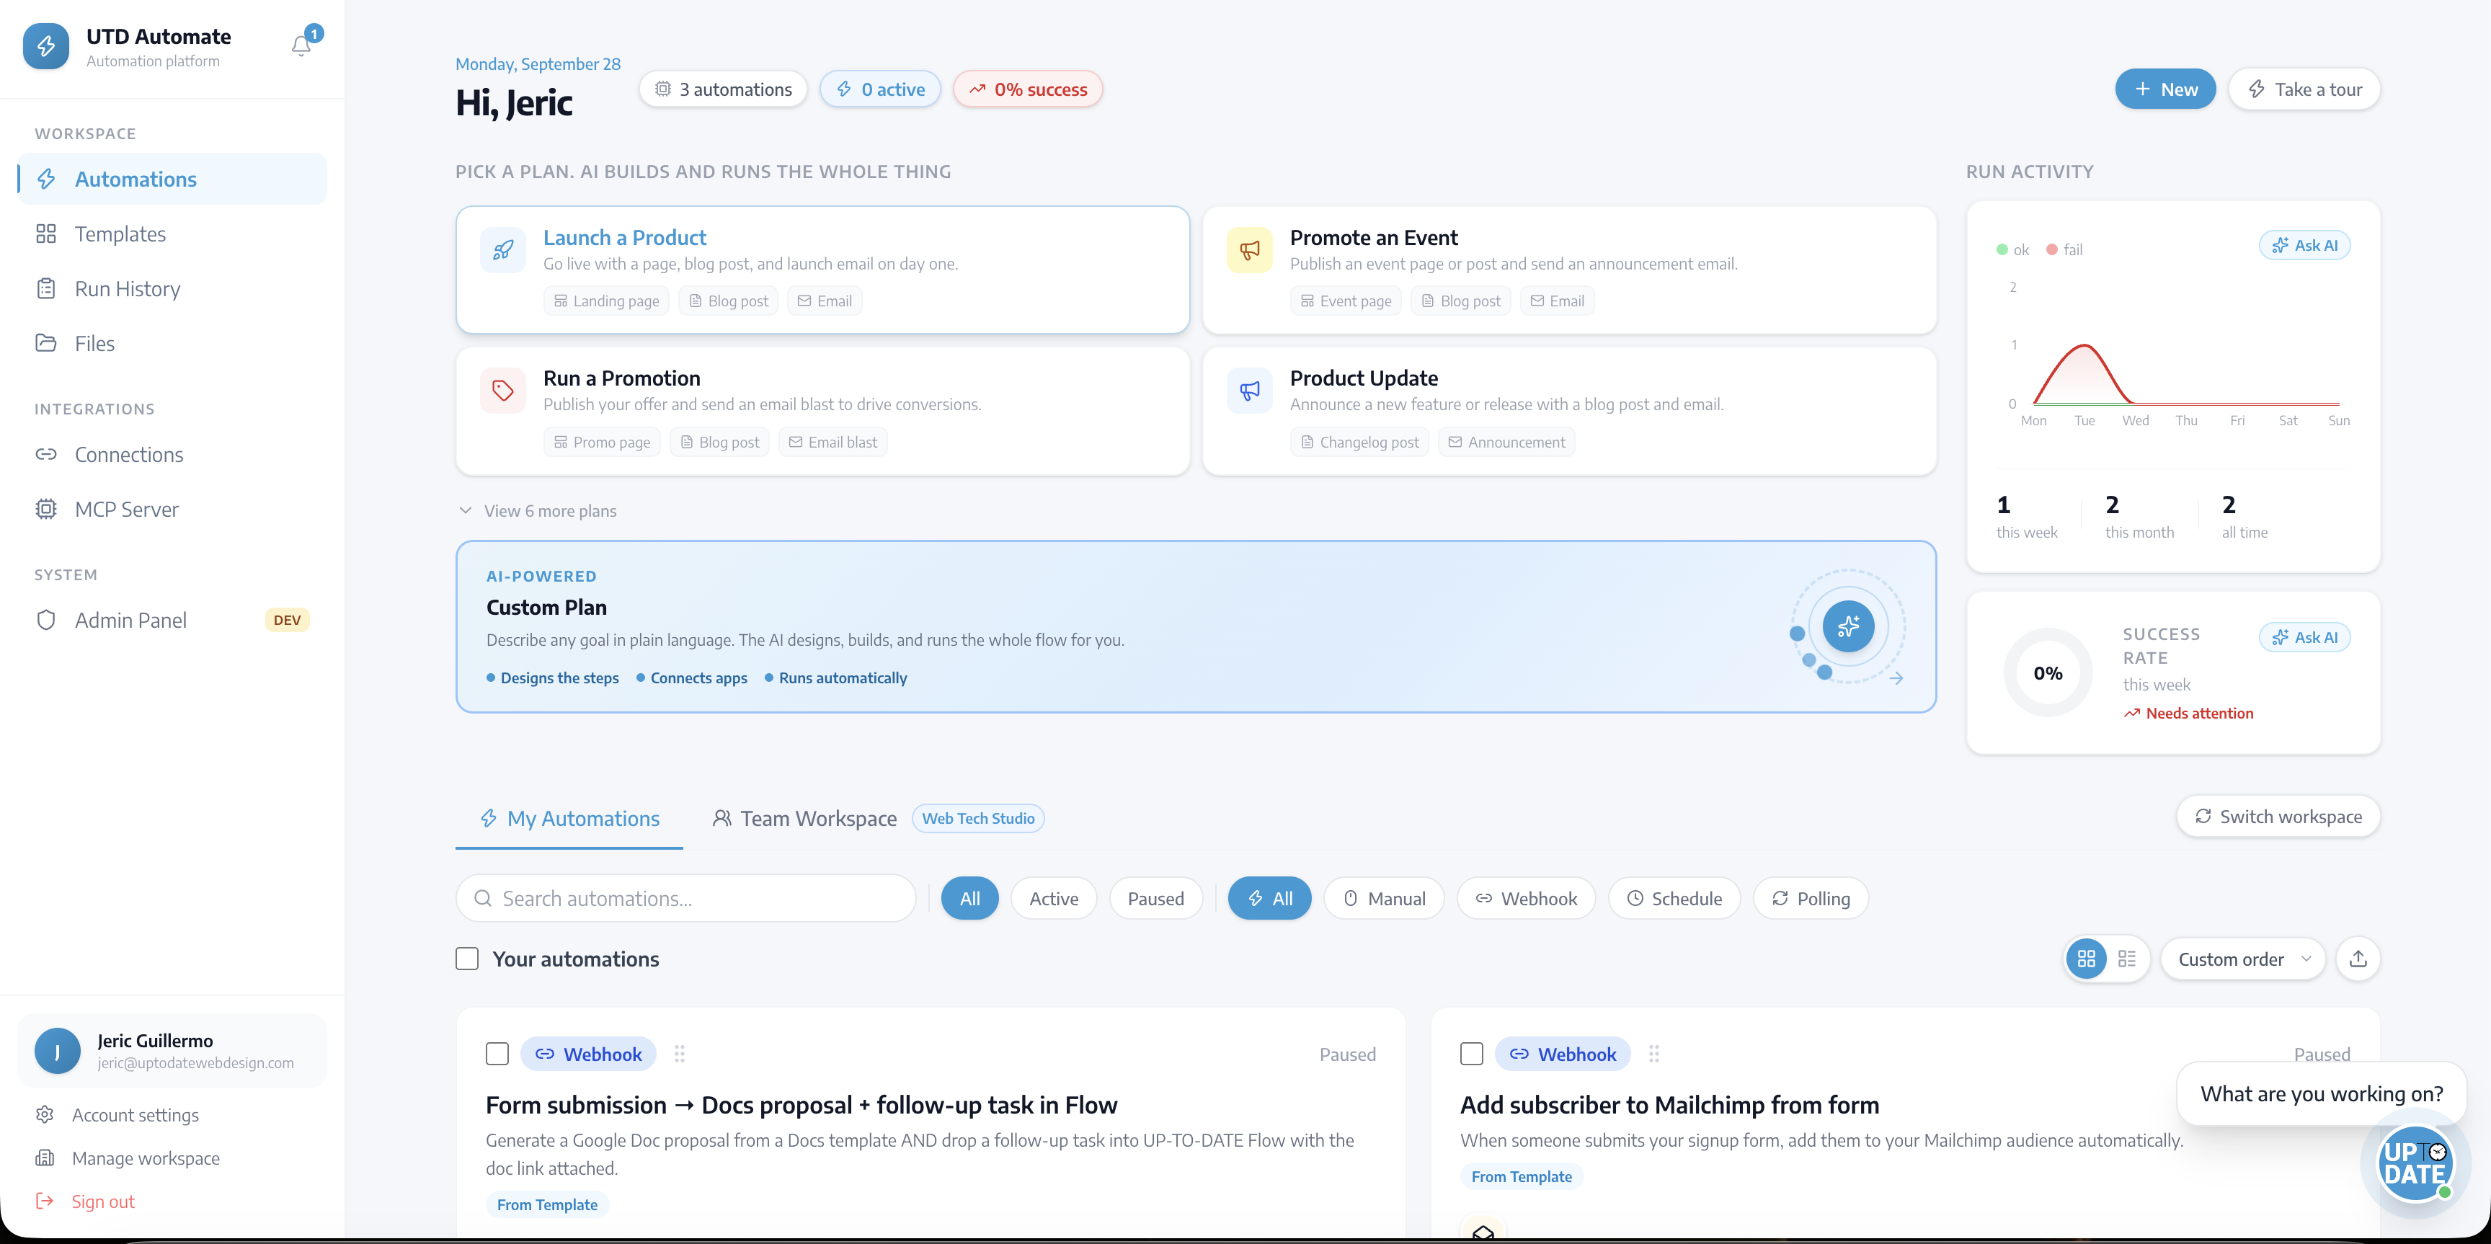Click Ask AI in Run Activity
The image size is (2491, 1244).
point(2304,246)
